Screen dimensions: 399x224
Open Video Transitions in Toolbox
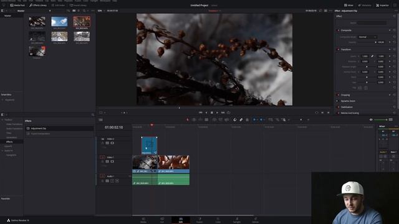coord(14,124)
